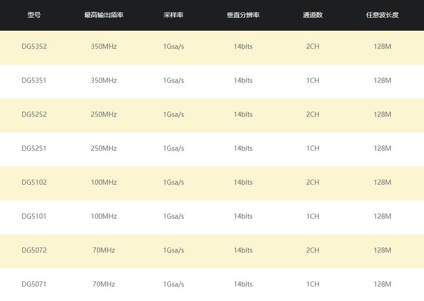Click 1Gsa/s in the DG5251 row
This screenshot has width=424, height=301.
click(x=173, y=148)
